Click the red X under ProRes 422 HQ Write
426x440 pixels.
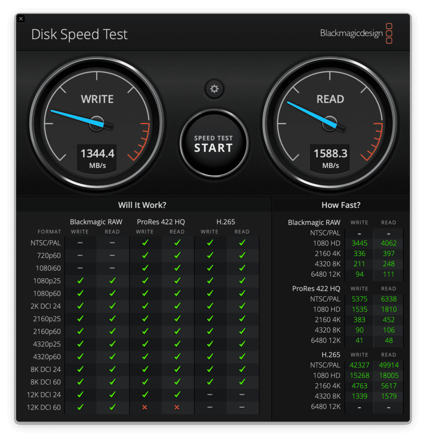click(x=145, y=407)
